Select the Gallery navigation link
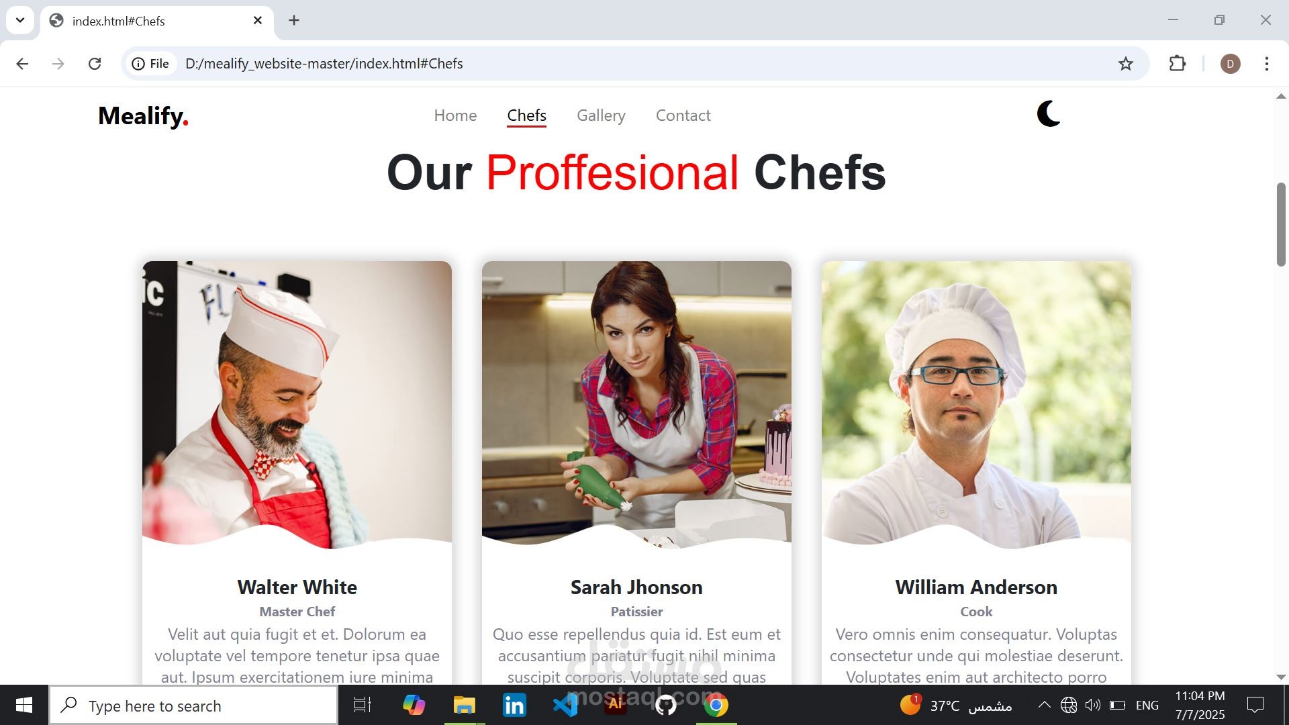Image resolution: width=1289 pixels, height=725 pixels. pos(601,115)
